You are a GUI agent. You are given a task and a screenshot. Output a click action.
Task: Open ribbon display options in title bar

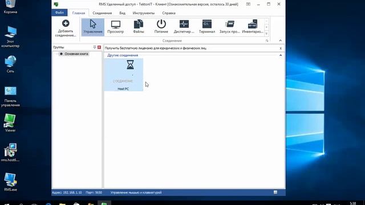[x=248, y=4]
